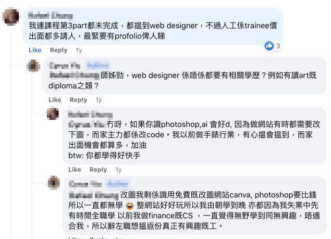Click the badge next to canva commenter's name
Image resolution: width=331 pixels, height=239 pixels.
(x=117, y=184)
